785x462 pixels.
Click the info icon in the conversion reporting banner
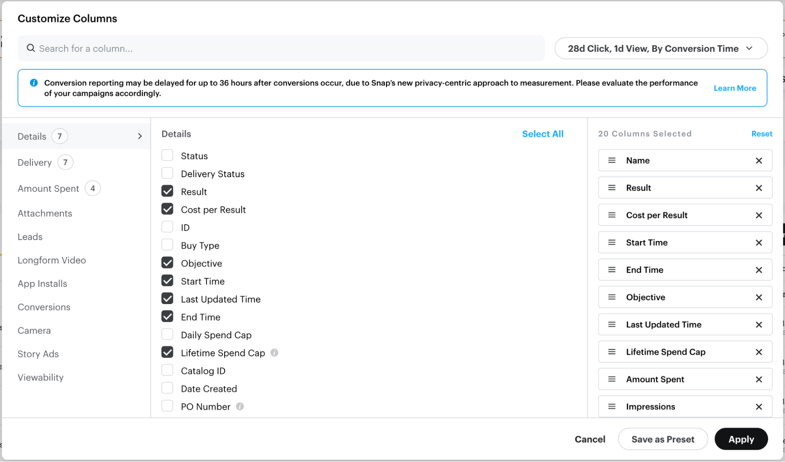tap(34, 82)
